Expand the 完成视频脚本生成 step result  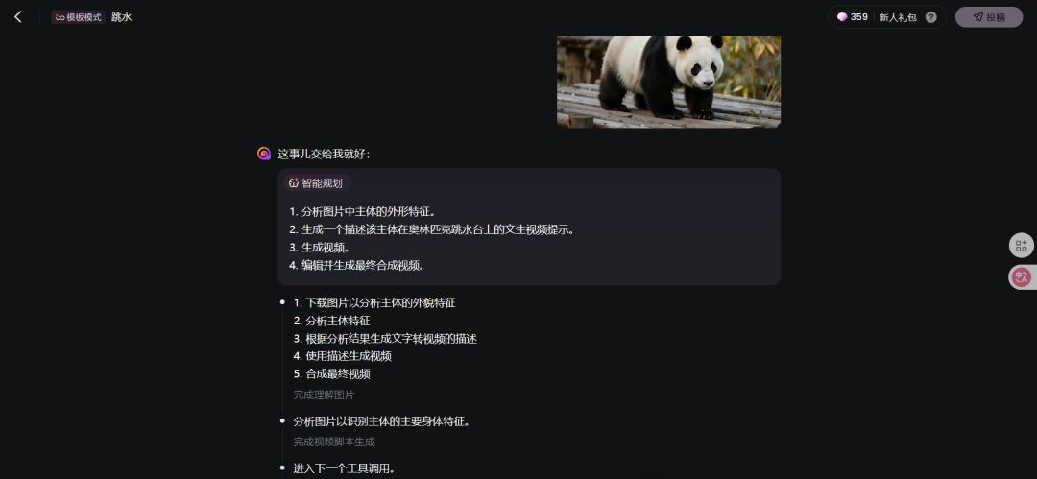pos(334,442)
